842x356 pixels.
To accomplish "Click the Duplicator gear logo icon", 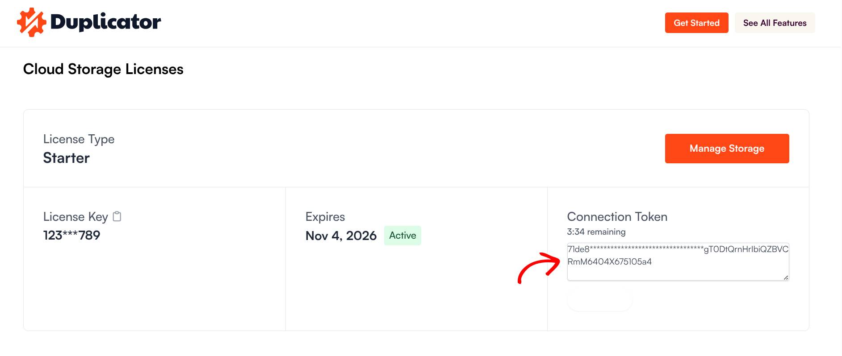I will (x=31, y=22).
